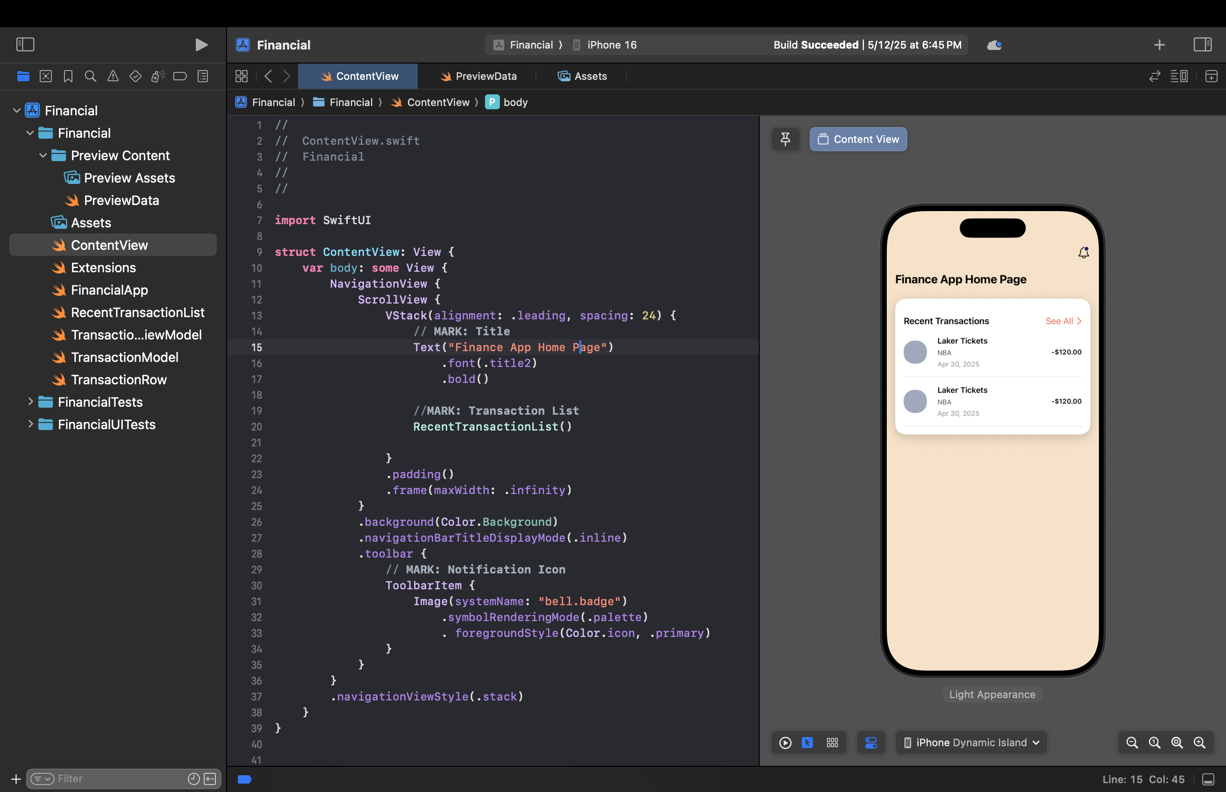Collapse the Preview Content folder
Screen dimensions: 1226x792
click(43, 156)
